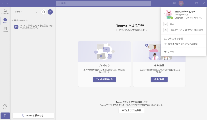This screenshot has height=120, width=207.
Task: Click the 検索 search box
Action: [x=103, y=3]
